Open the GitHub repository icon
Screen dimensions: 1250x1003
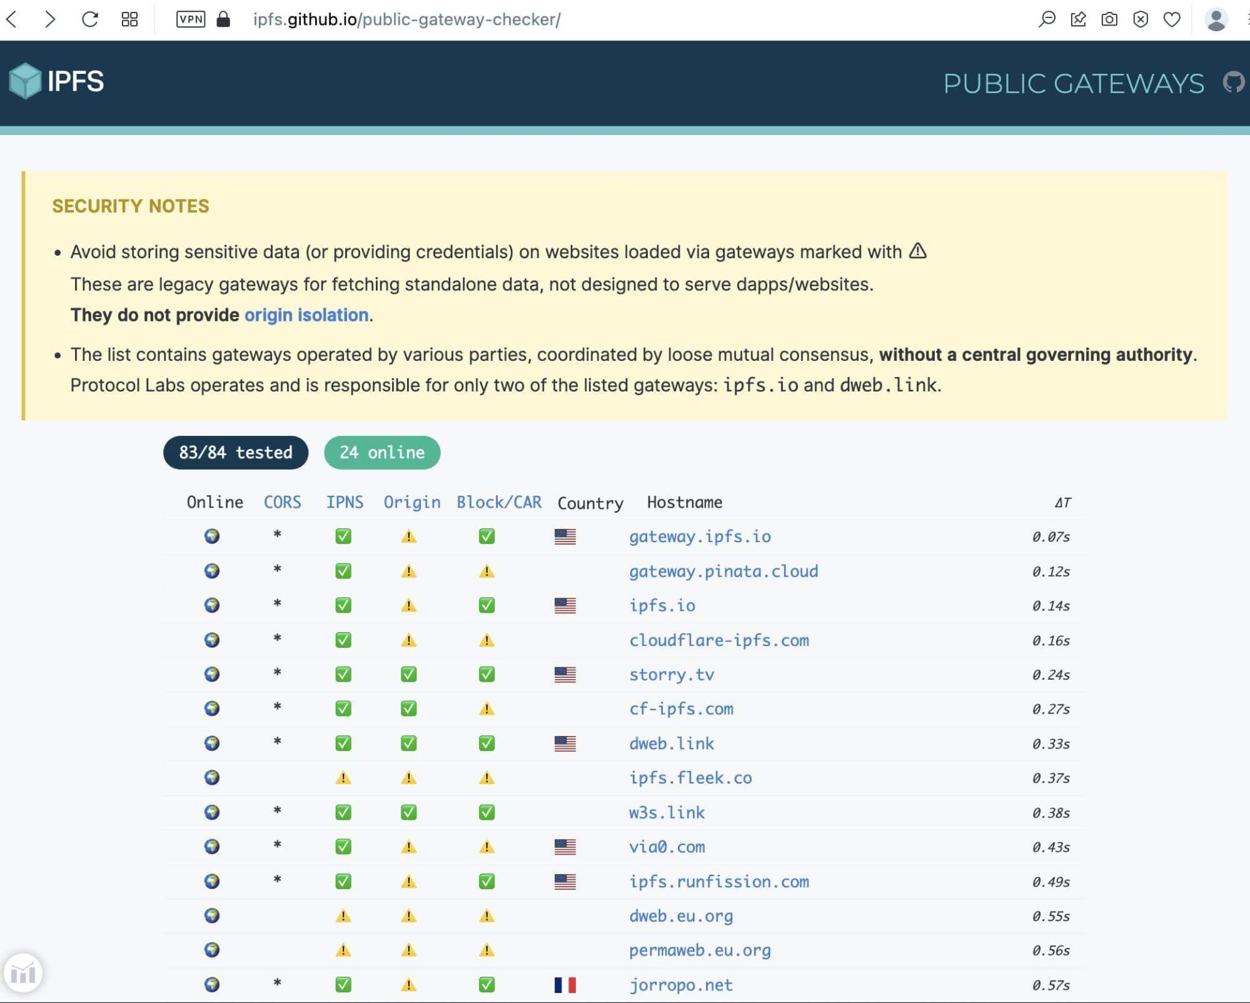pyautogui.click(x=1233, y=83)
